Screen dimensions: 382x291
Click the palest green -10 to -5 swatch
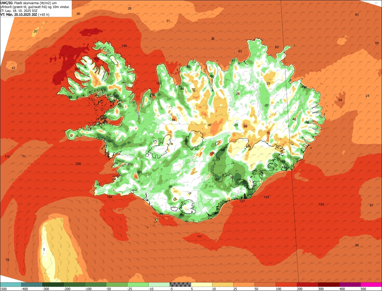(x=159, y=284)
